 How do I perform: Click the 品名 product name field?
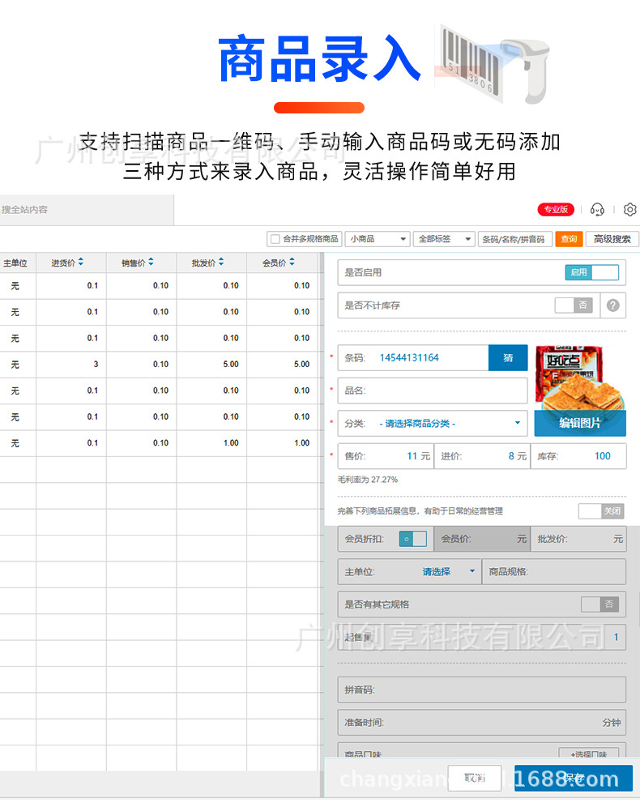click(433, 391)
